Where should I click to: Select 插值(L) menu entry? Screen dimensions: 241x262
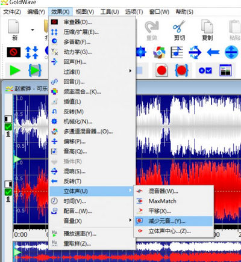92,102
